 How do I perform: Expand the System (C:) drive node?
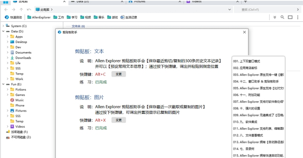3,26
